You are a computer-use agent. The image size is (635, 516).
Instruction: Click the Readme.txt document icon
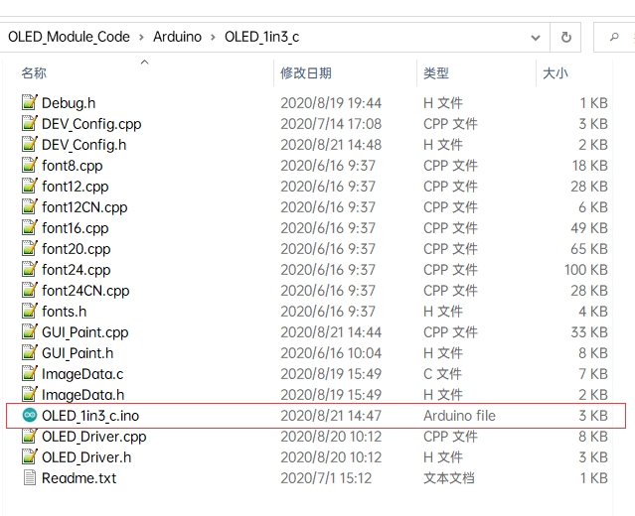[30, 478]
